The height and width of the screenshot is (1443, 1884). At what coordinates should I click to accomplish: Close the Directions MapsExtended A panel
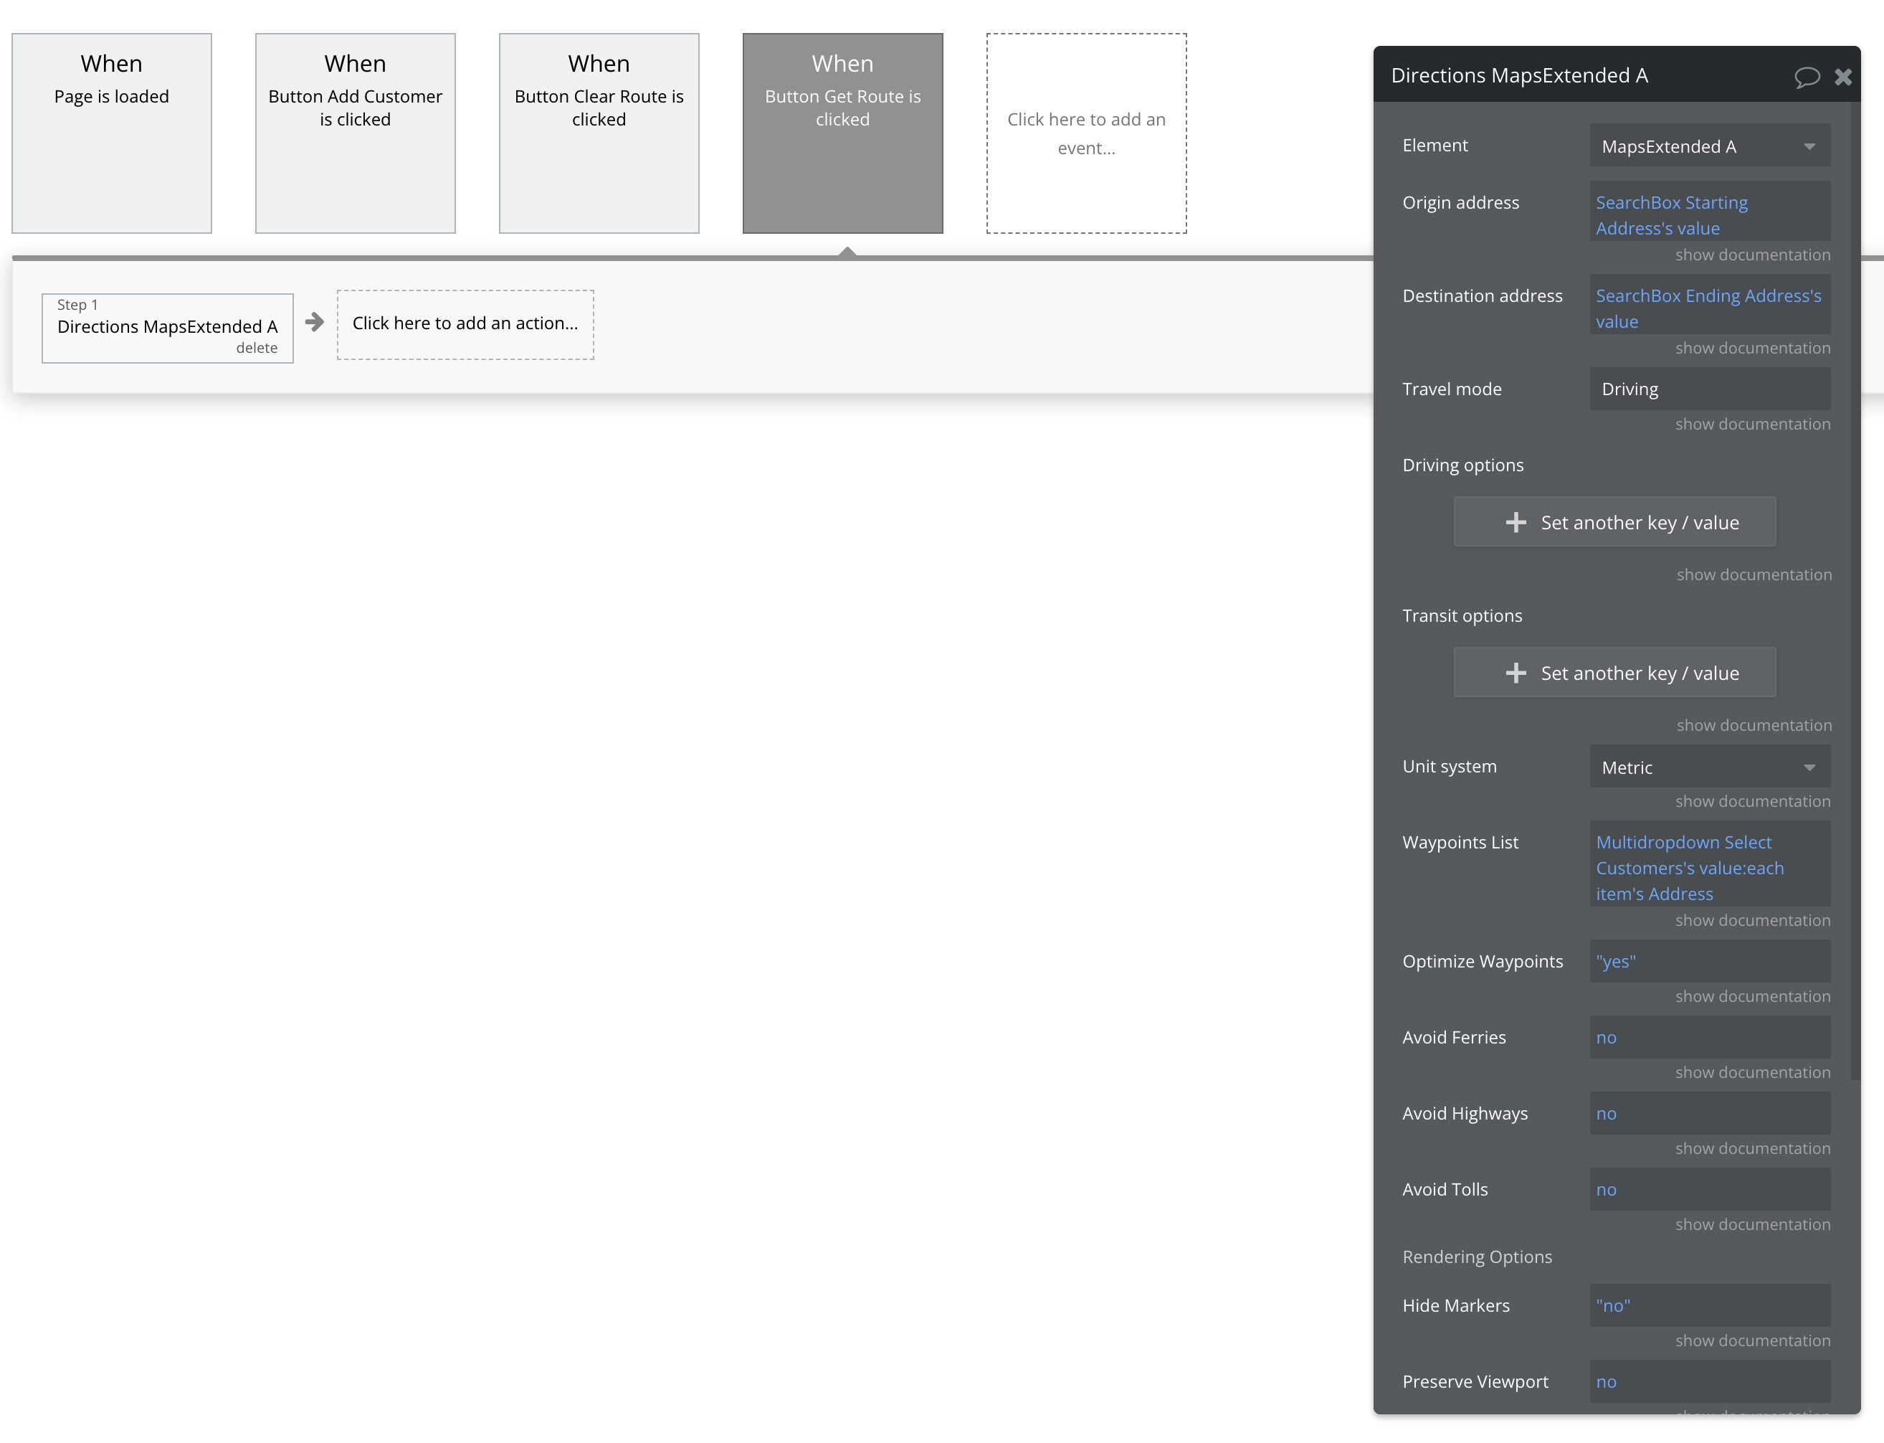(1844, 77)
